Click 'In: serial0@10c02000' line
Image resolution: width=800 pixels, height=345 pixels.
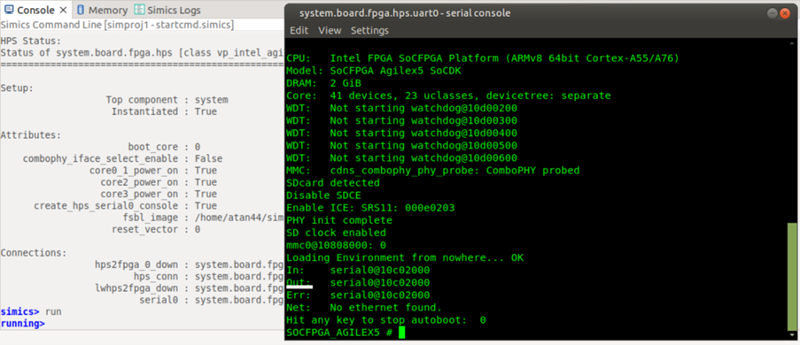coord(358,270)
